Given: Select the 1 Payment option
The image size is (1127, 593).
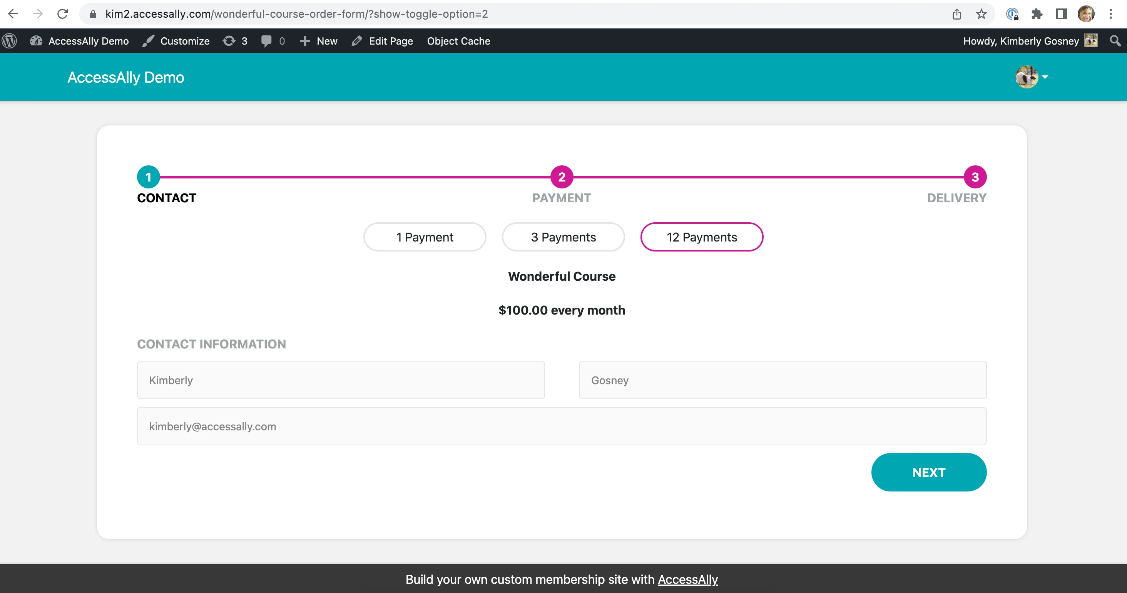Looking at the screenshot, I should coord(425,237).
